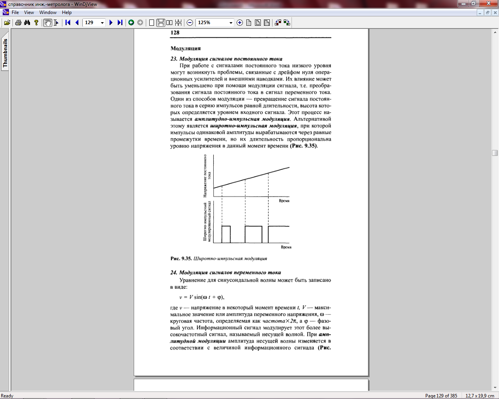
Task: Toggle the Hand drag tool
Action: tap(48, 23)
